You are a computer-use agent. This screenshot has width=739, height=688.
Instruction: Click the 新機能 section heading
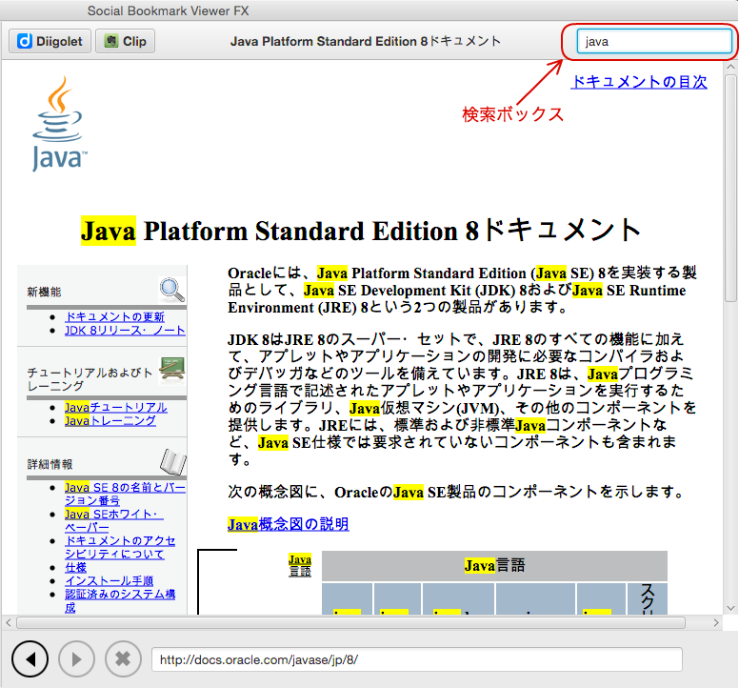[x=44, y=292]
